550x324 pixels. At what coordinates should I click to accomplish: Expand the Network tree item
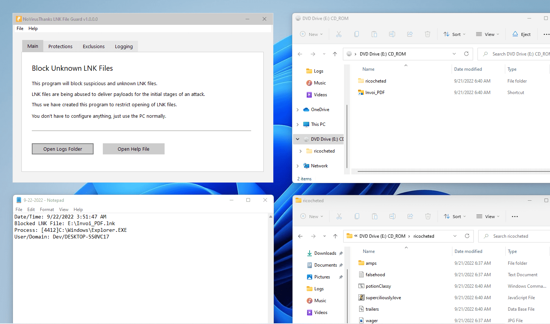coord(297,166)
